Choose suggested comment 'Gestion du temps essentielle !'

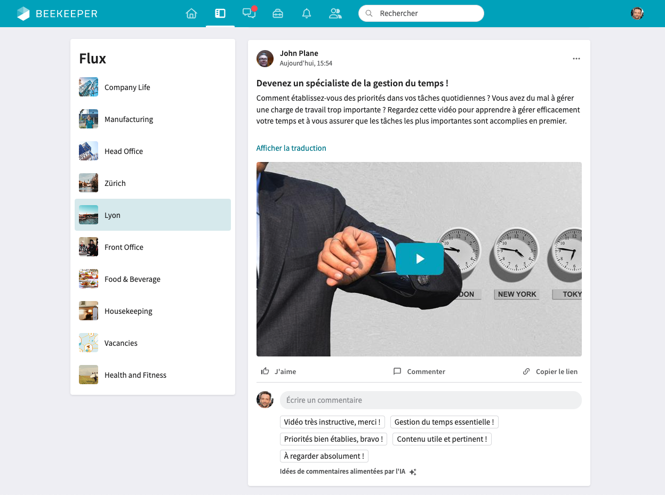click(444, 422)
